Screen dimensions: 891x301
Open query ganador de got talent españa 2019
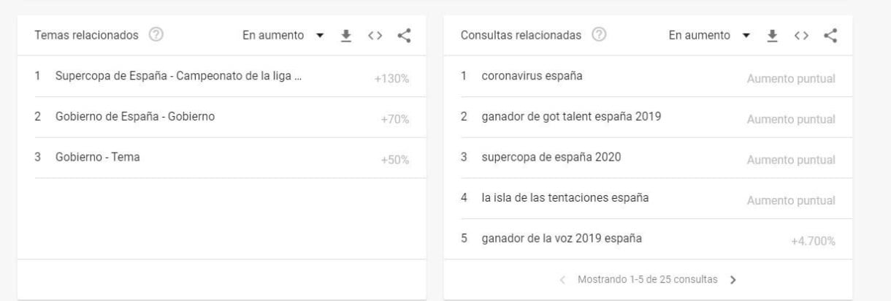tap(571, 117)
